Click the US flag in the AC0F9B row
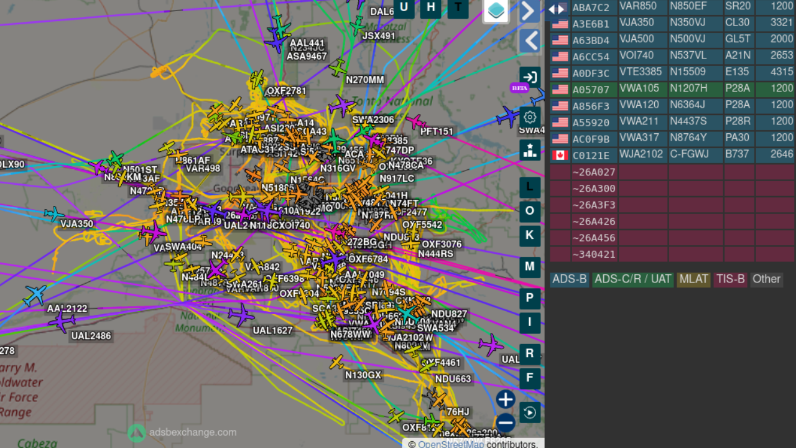The height and width of the screenshot is (448, 796). pos(560,139)
